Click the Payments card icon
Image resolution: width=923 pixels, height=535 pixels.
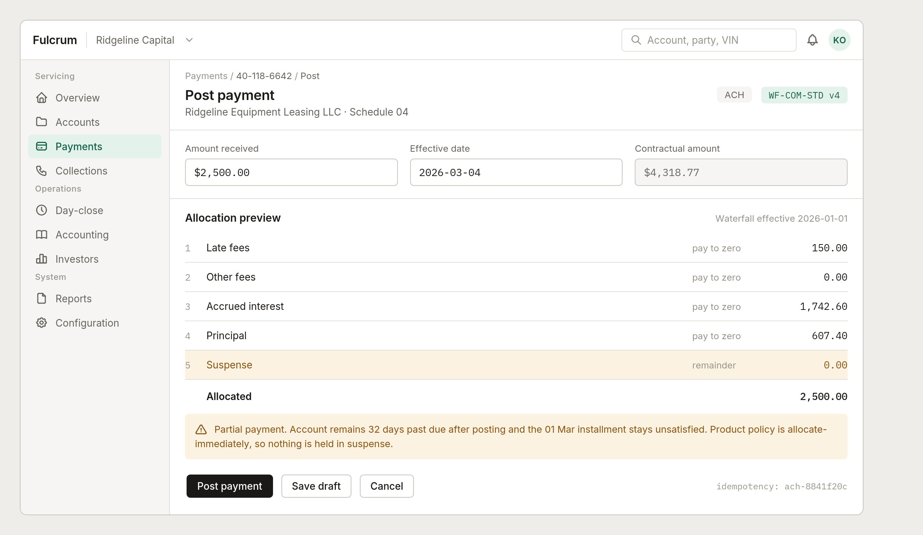(x=42, y=146)
